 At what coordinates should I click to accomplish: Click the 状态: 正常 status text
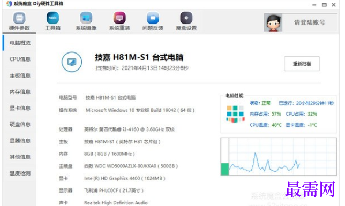coord(260,103)
